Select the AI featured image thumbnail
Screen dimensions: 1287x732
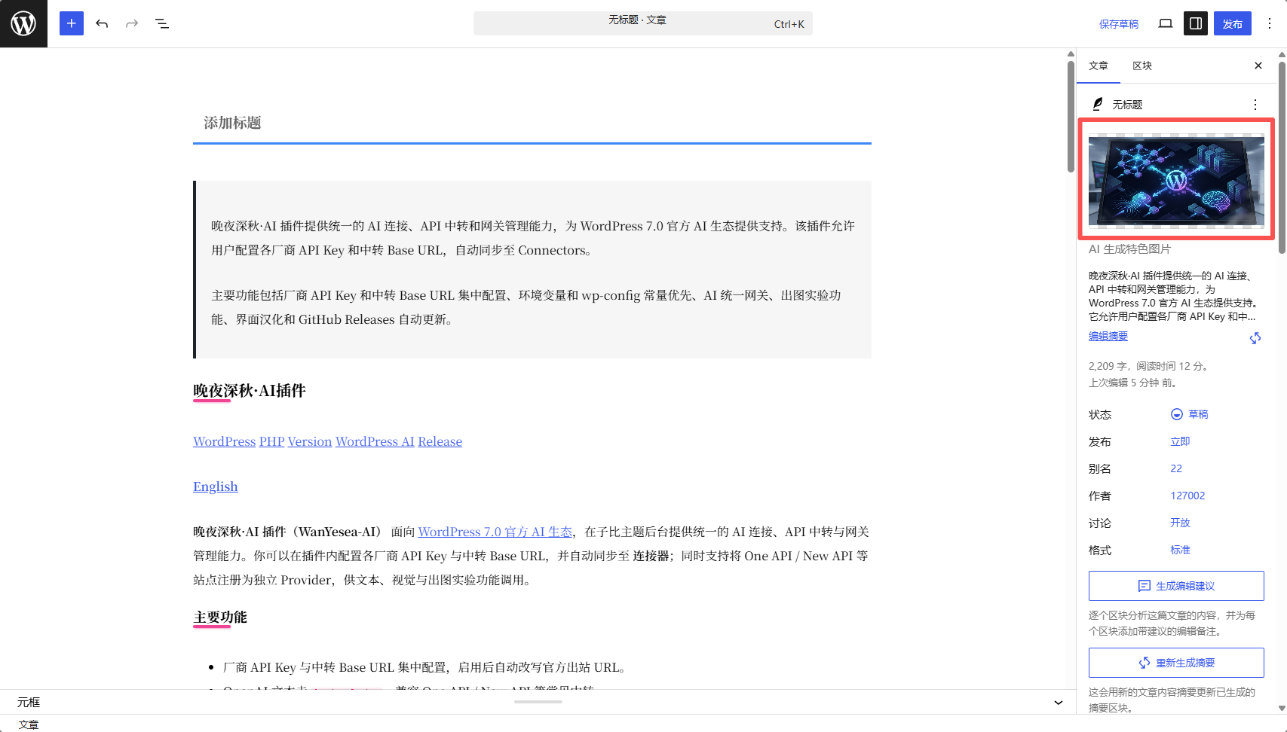point(1176,179)
